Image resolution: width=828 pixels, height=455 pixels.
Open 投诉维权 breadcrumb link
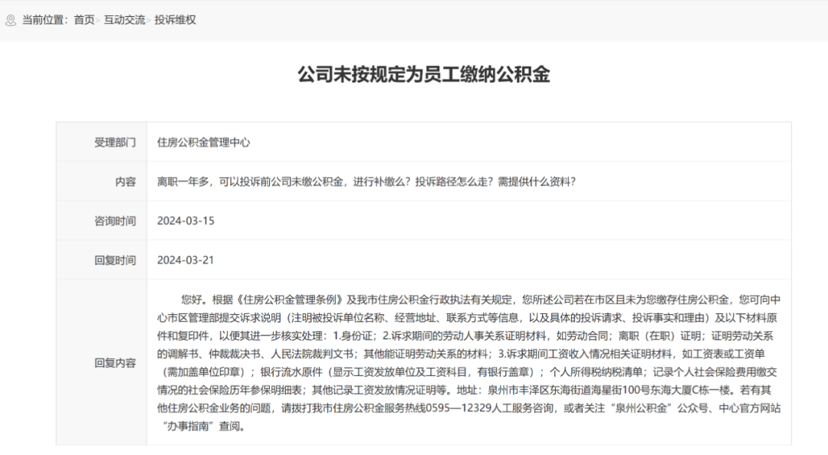tap(176, 20)
